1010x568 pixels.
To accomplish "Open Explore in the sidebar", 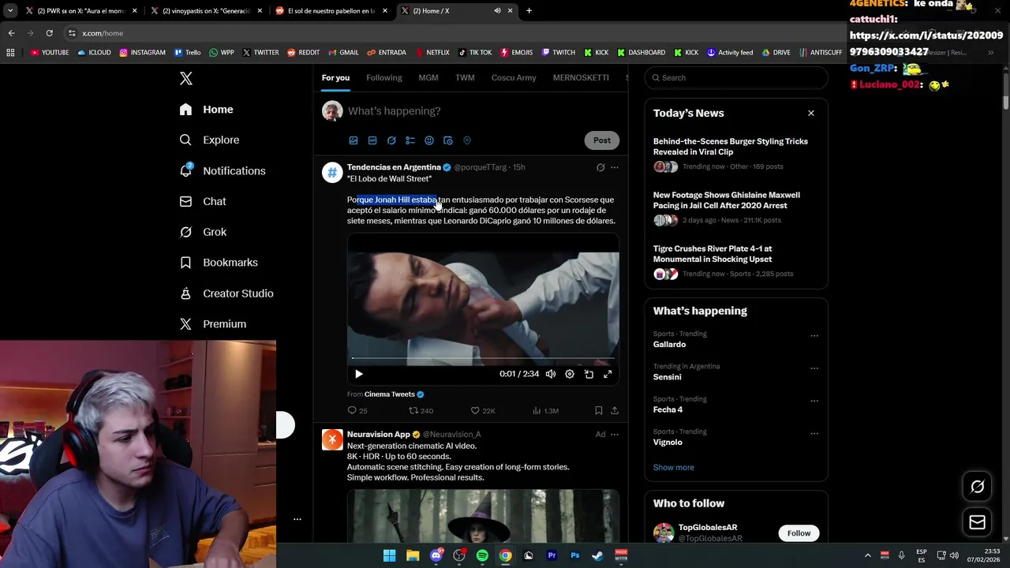I will [x=209, y=140].
